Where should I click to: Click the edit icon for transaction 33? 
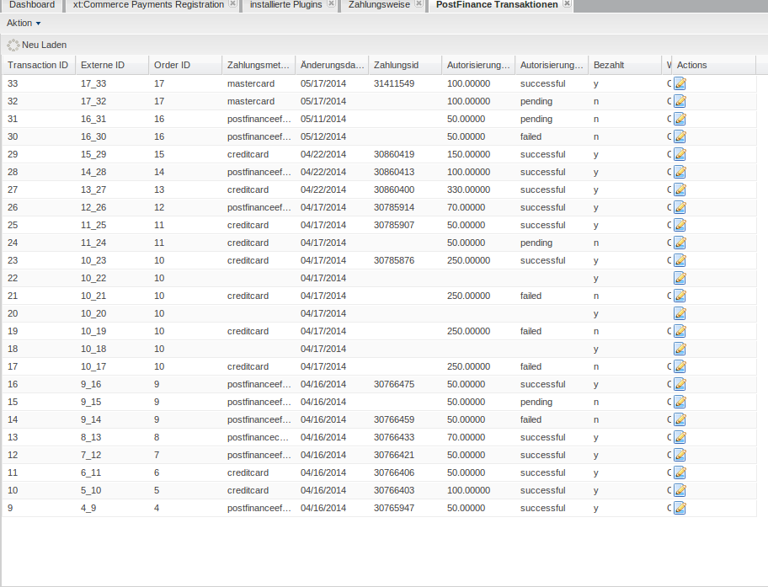coord(680,83)
